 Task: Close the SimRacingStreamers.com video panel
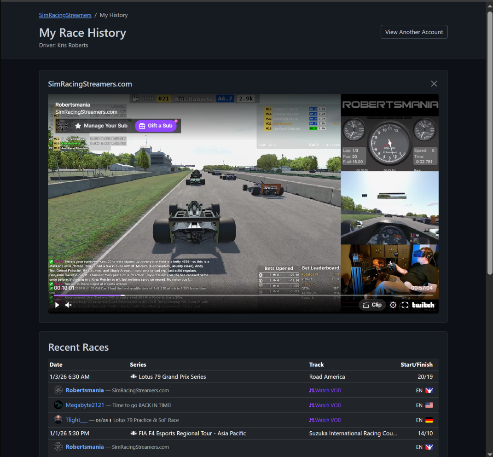[x=434, y=84]
